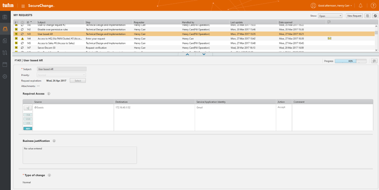This screenshot has width=379, height=190.
Task: Click the Accept action cell
Action: pos(284,117)
